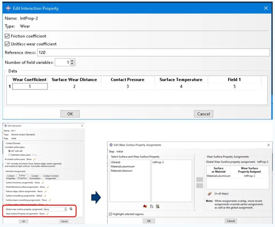275x227 pixels.
Task: Uncheck the Friction coefficient checkbox
Action: click(7, 36)
